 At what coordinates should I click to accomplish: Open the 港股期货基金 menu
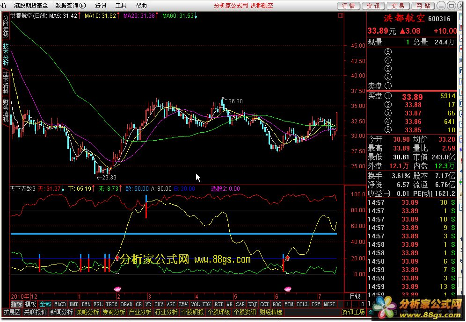pos(31,5)
